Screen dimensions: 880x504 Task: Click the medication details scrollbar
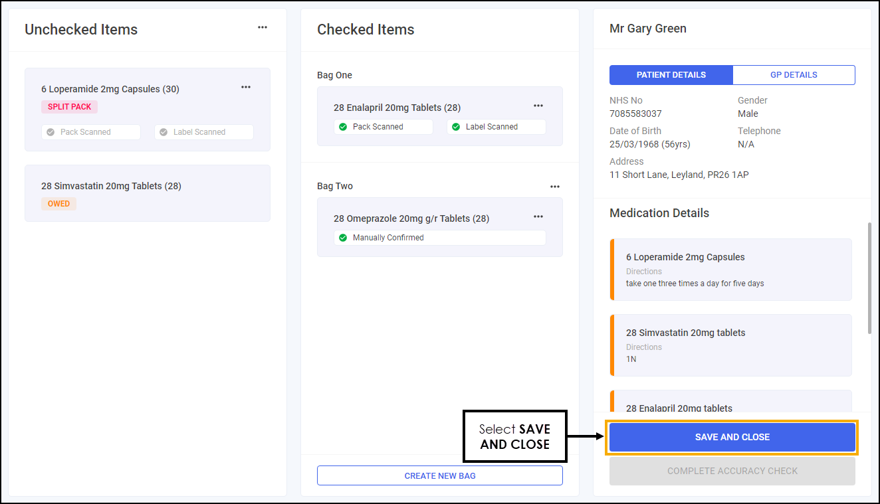tap(869, 279)
